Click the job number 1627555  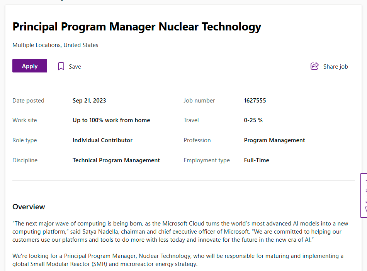[255, 101]
